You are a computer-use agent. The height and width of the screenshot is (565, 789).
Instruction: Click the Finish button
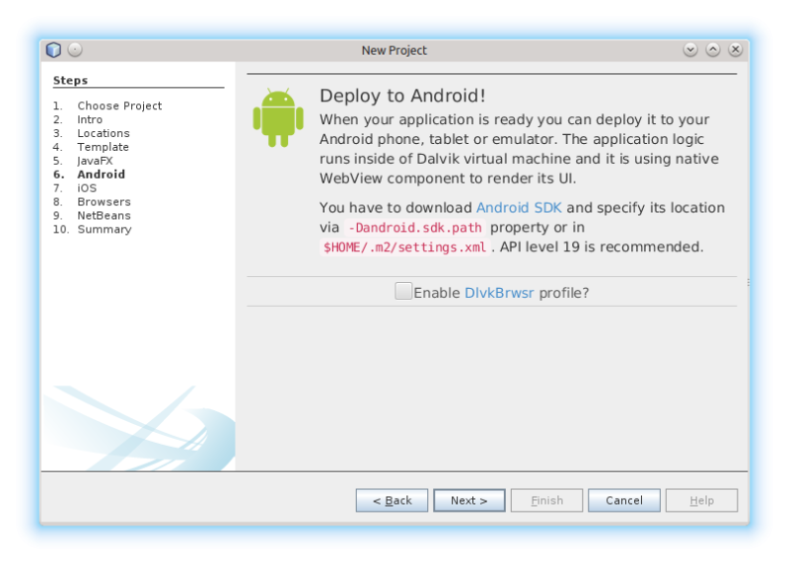coord(547,501)
